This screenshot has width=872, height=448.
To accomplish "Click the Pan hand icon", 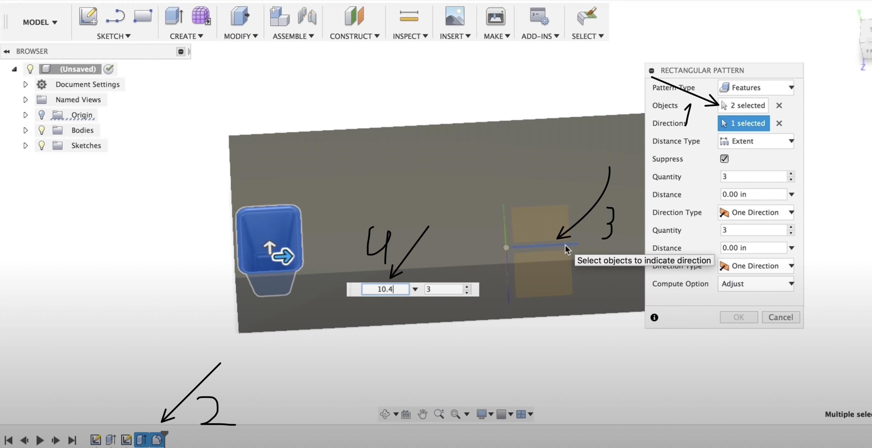I will [x=422, y=414].
